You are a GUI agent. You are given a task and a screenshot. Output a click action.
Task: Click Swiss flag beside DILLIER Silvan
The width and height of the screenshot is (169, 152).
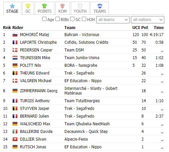15,139
